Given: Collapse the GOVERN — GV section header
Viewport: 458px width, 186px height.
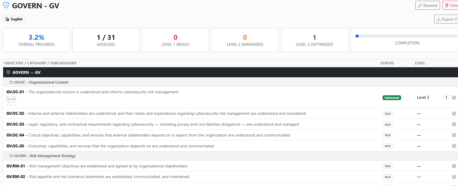Looking at the screenshot, I should (x=230, y=72).
